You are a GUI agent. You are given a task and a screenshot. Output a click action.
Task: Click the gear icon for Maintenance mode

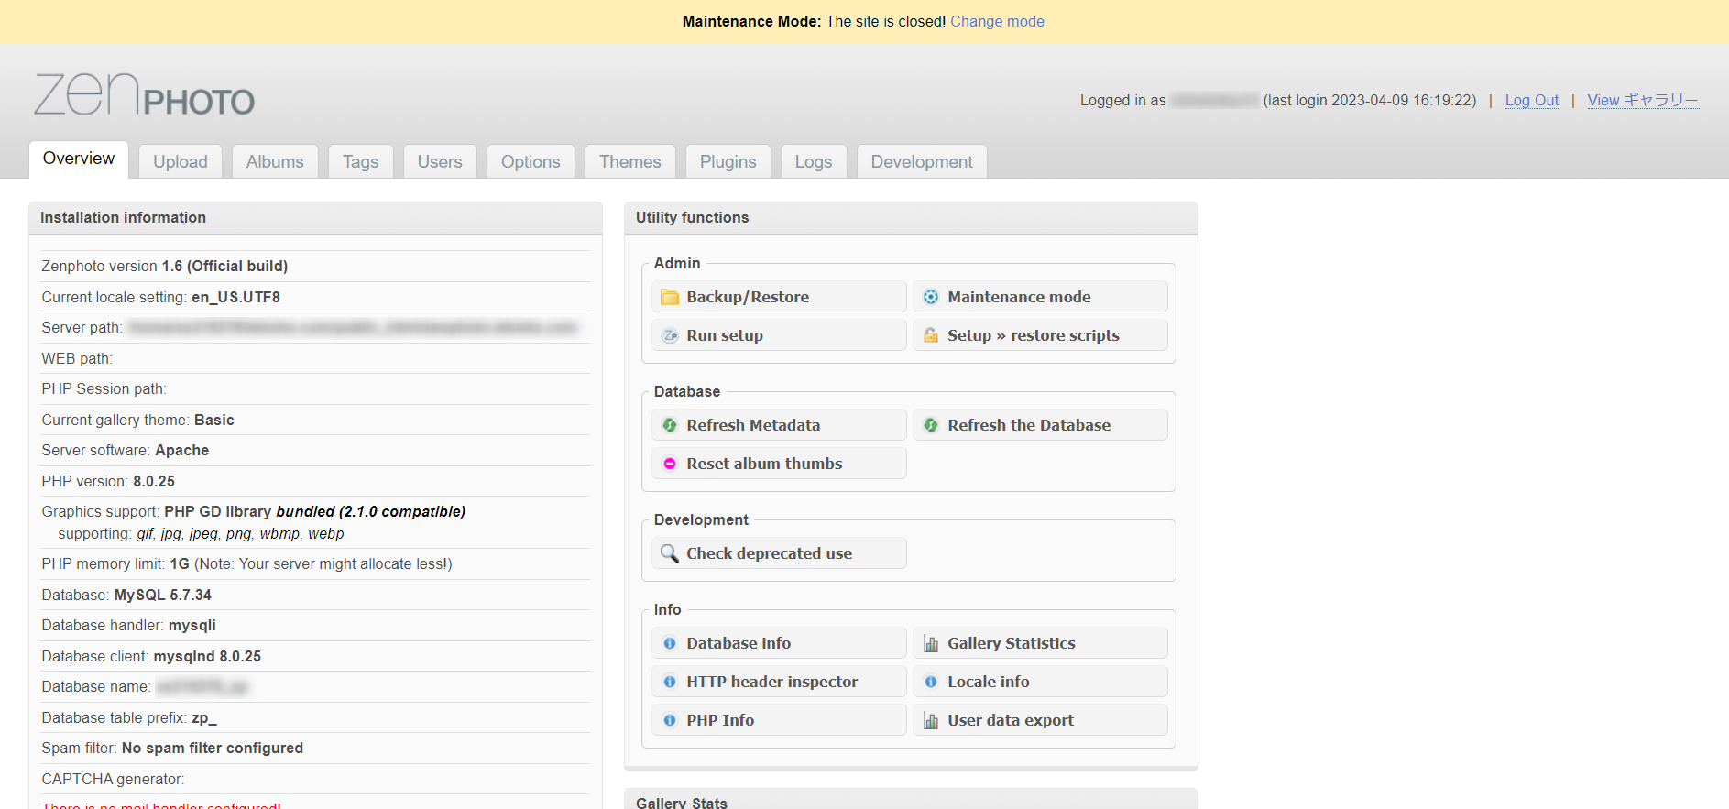(x=931, y=297)
